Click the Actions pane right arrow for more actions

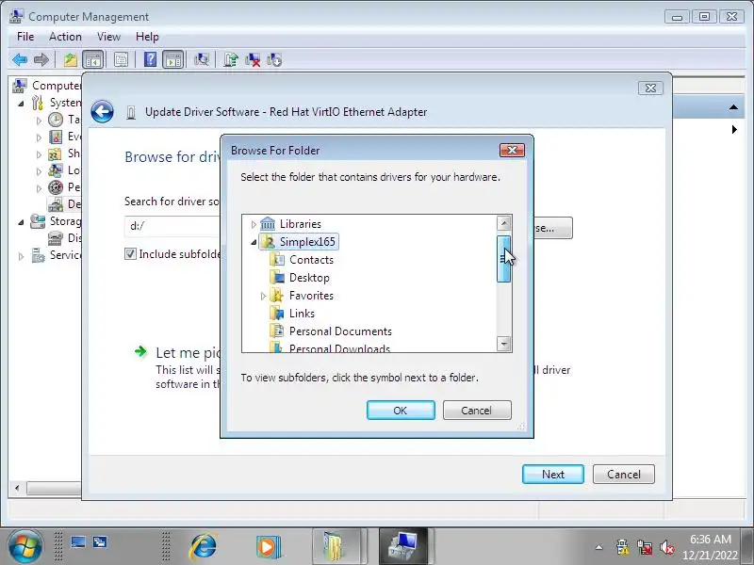(x=734, y=130)
